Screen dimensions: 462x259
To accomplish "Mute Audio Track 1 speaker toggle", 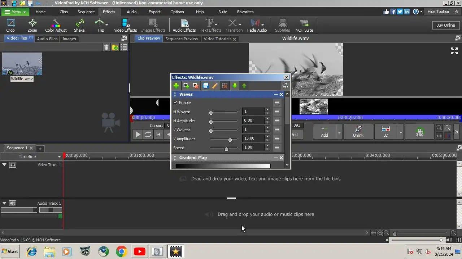I will point(13,203).
